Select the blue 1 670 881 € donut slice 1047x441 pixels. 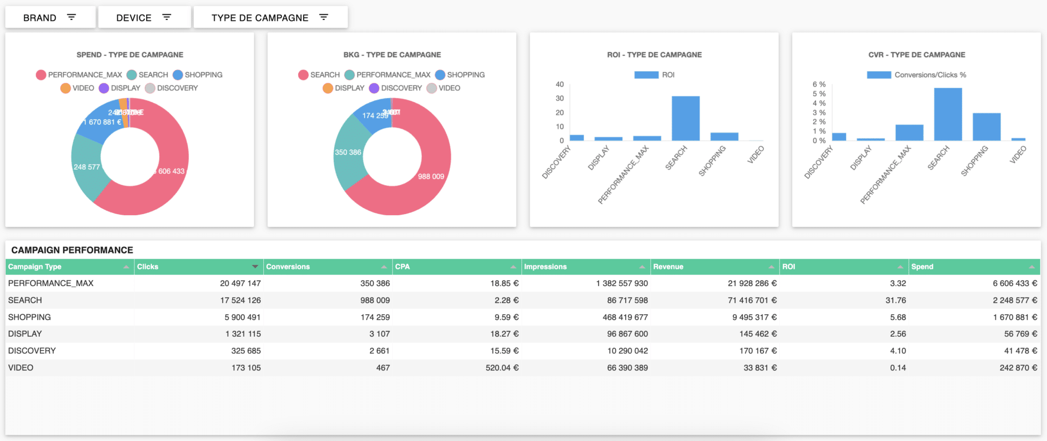click(x=102, y=122)
